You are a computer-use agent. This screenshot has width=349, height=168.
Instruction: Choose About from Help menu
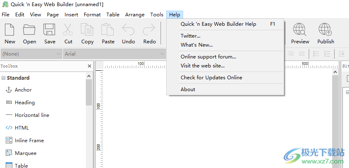225,90
